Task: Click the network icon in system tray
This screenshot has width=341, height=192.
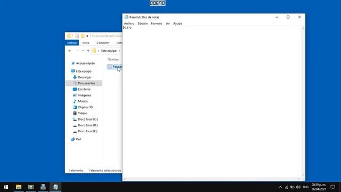Action: (287, 187)
